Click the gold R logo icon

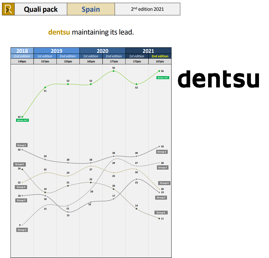coord(8,9)
